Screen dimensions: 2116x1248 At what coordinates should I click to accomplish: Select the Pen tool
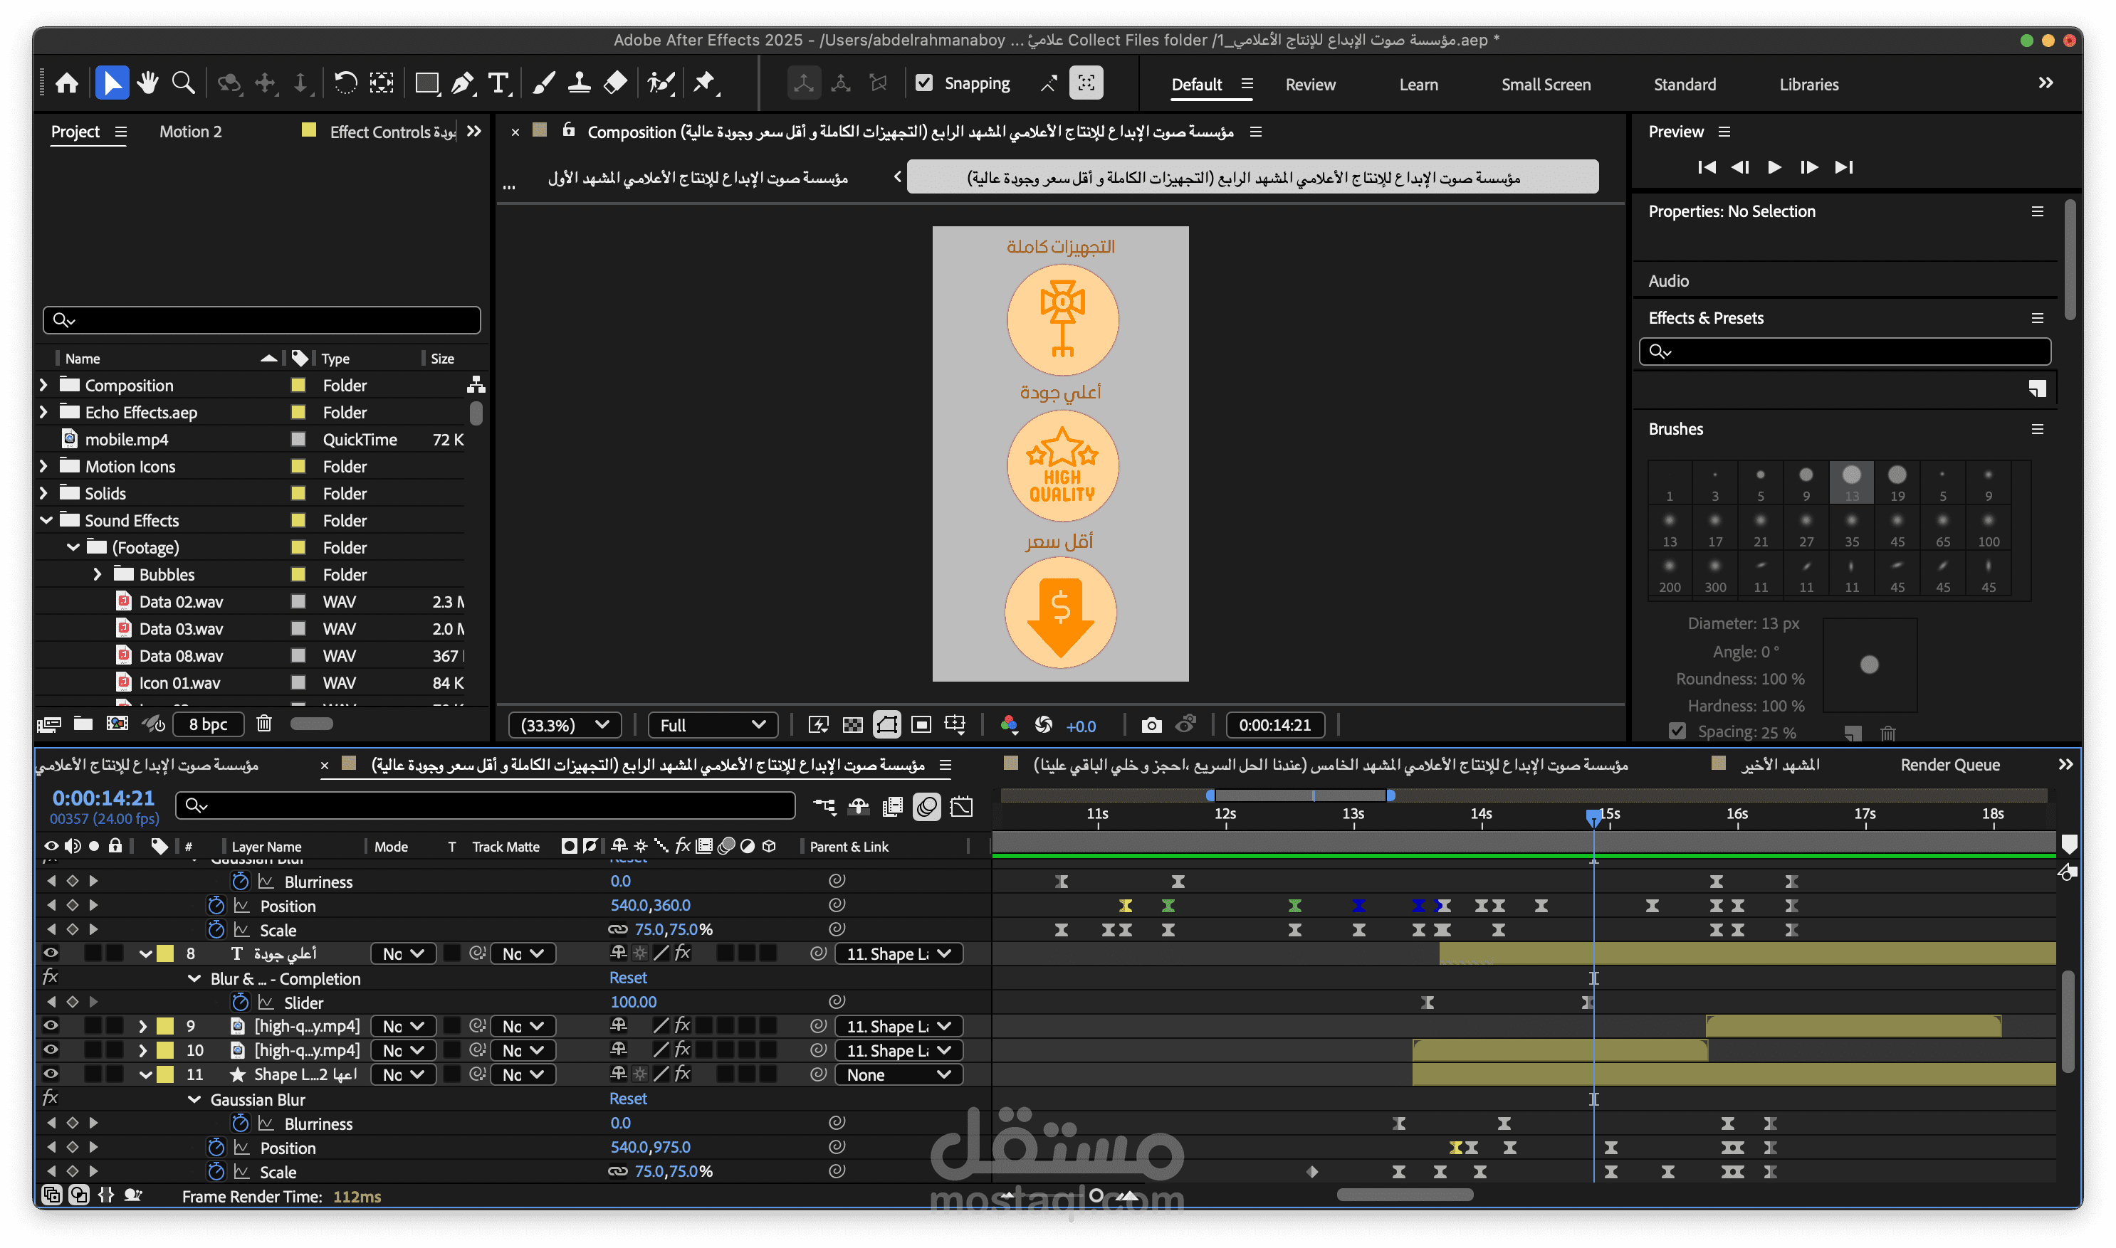[462, 83]
